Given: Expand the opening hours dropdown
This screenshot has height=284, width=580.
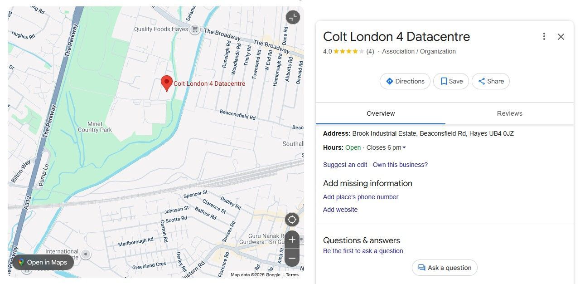Looking at the screenshot, I should pyautogui.click(x=404, y=147).
